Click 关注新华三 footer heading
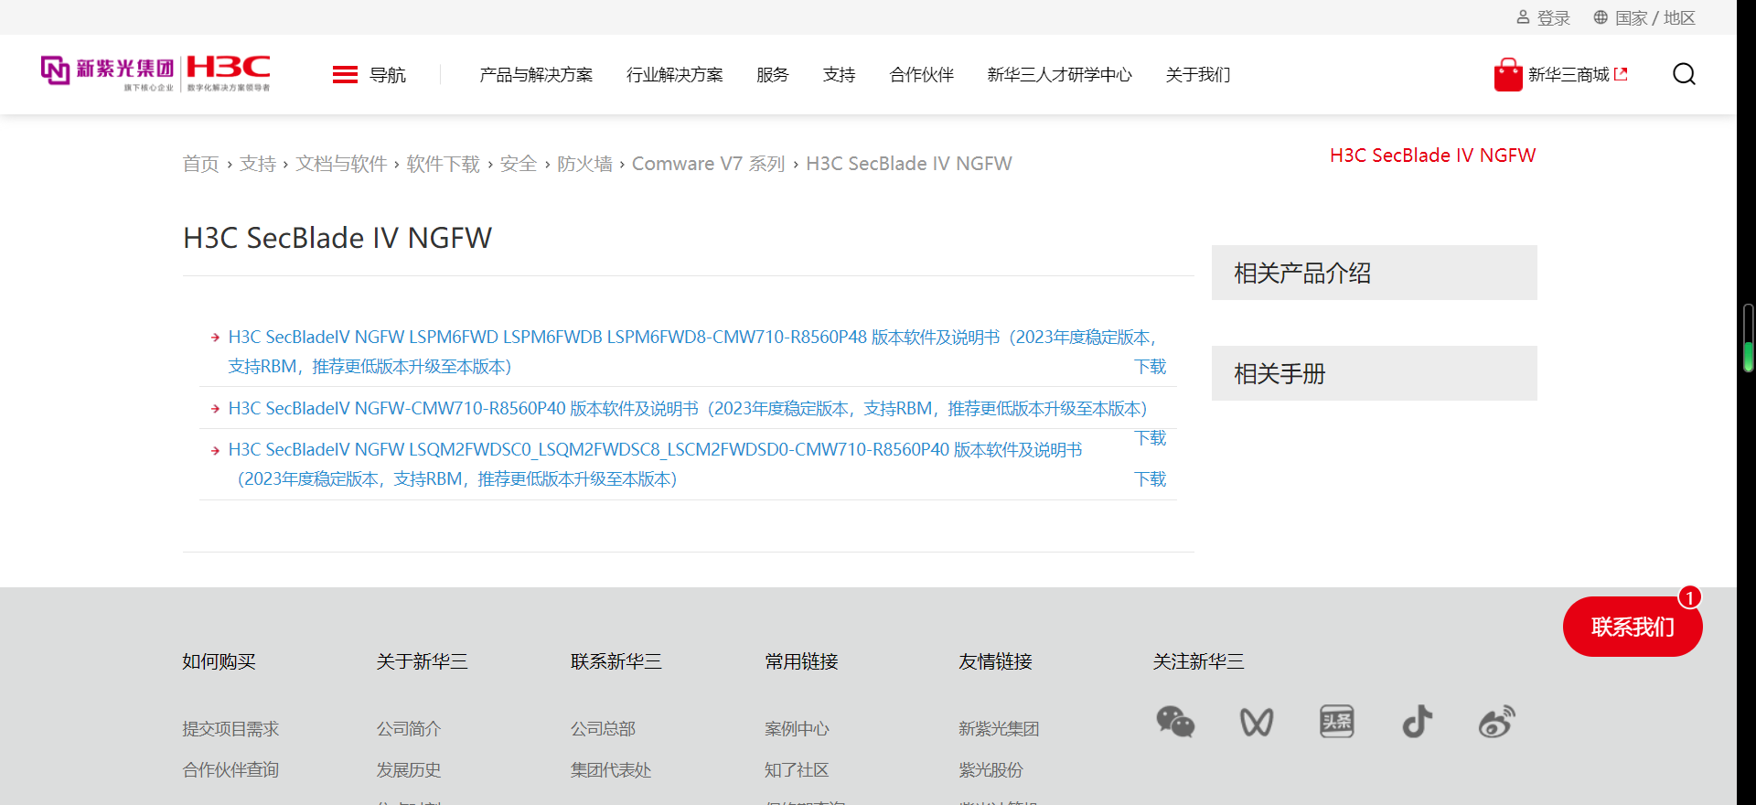The height and width of the screenshot is (805, 1756). pyautogui.click(x=1198, y=661)
